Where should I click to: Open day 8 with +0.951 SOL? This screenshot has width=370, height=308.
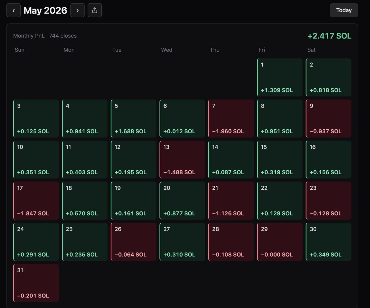click(280, 119)
